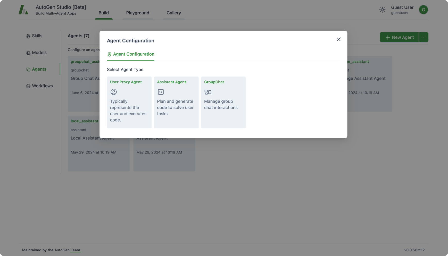Click the Guest User name
Image resolution: width=448 pixels, height=256 pixels.
coord(402,7)
